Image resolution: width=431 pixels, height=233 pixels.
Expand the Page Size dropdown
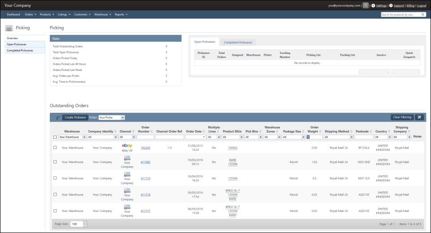click(x=79, y=224)
